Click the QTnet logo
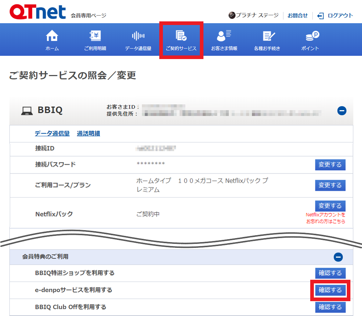 tap(38, 12)
